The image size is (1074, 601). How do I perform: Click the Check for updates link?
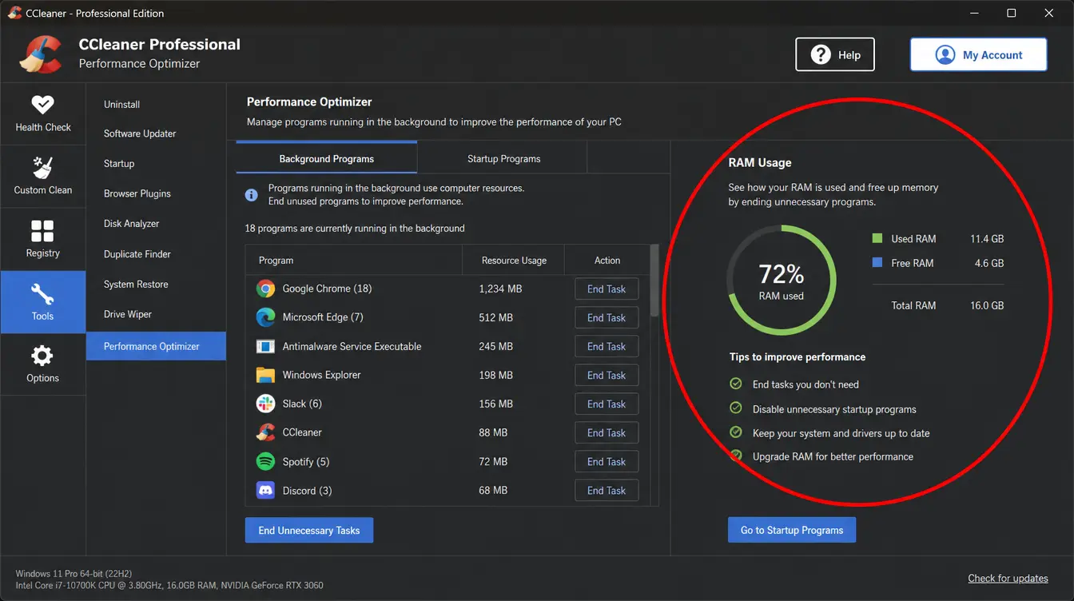tap(1008, 578)
